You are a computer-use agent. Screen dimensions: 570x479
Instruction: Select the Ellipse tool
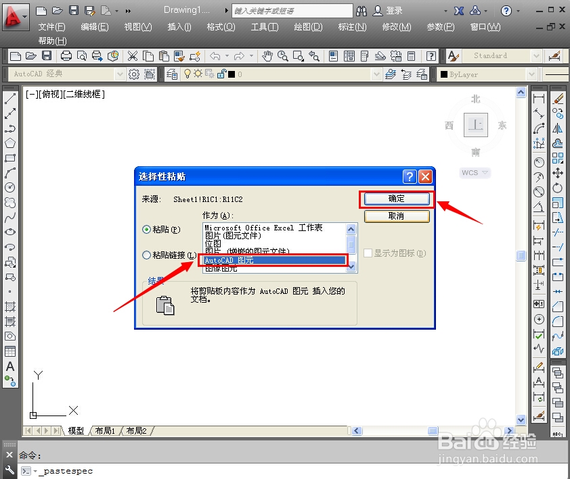[9, 232]
